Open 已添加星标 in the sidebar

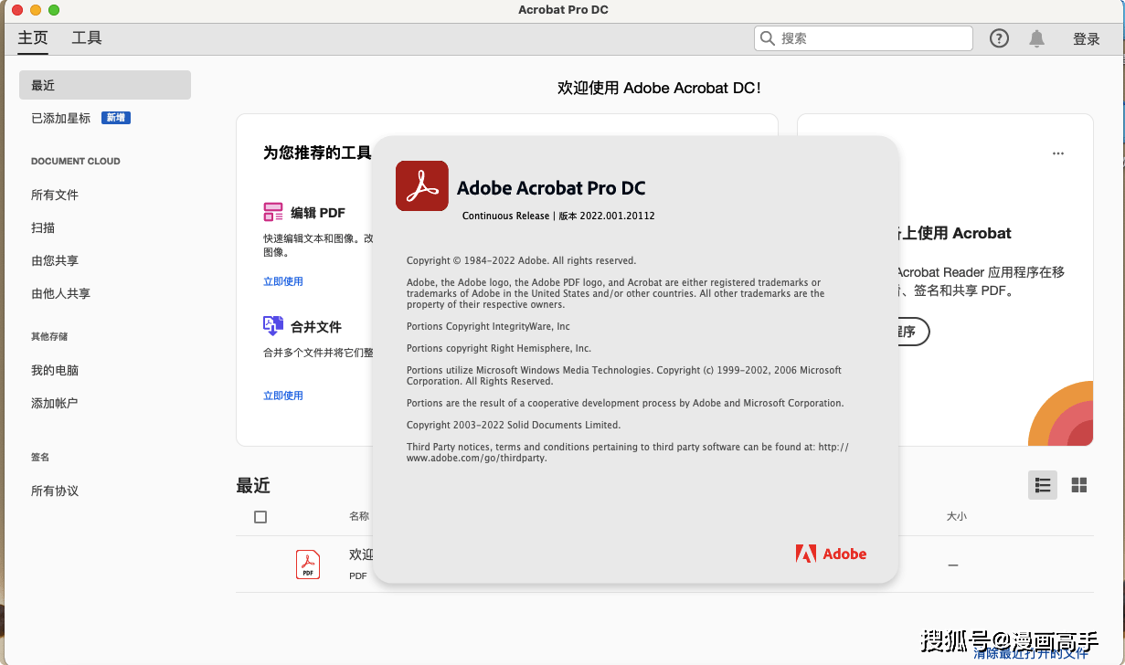(61, 118)
